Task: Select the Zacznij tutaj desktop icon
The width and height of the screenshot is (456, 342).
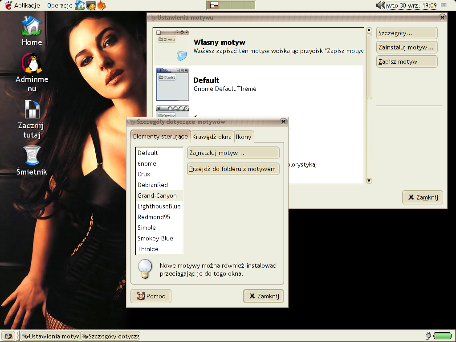Action: click(32, 119)
